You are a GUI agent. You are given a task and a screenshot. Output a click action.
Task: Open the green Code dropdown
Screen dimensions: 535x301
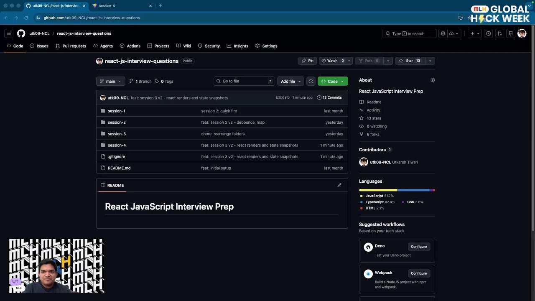pyautogui.click(x=333, y=81)
